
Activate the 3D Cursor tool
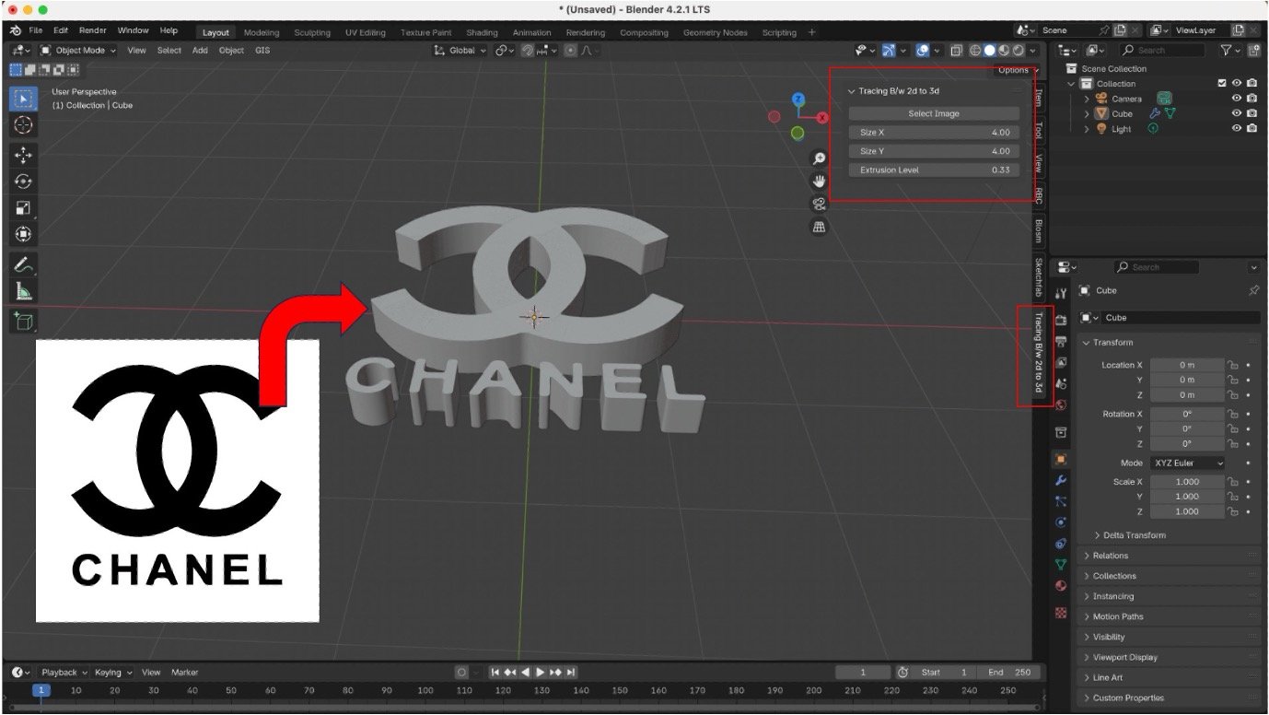[x=24, y=124]
